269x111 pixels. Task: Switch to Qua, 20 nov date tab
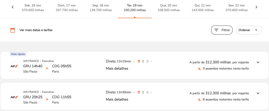coord(169,8)
